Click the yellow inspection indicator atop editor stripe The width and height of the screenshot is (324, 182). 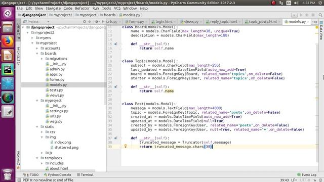(x=316, y=27)
